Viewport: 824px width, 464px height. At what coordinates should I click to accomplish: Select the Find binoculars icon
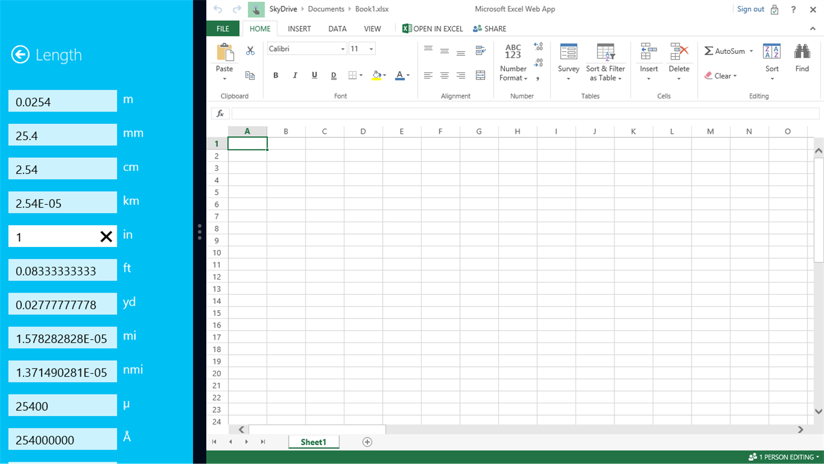[x=802, y=52]
